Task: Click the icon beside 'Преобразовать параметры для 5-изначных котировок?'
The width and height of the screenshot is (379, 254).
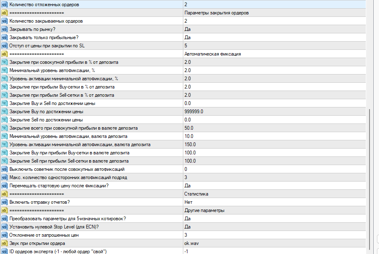Action: pos(5,218)
